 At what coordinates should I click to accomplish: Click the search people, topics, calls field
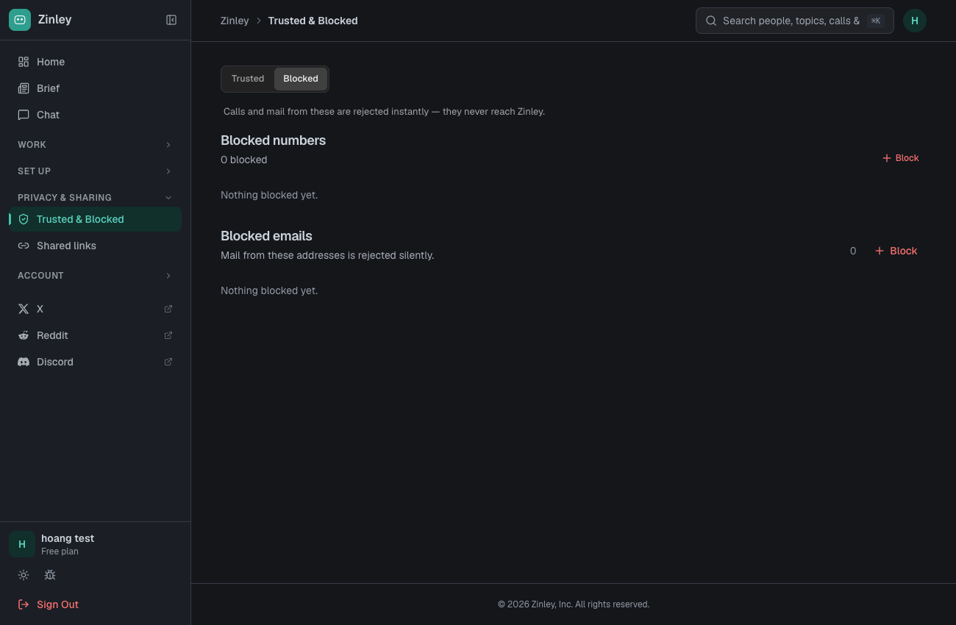point(794,21)
